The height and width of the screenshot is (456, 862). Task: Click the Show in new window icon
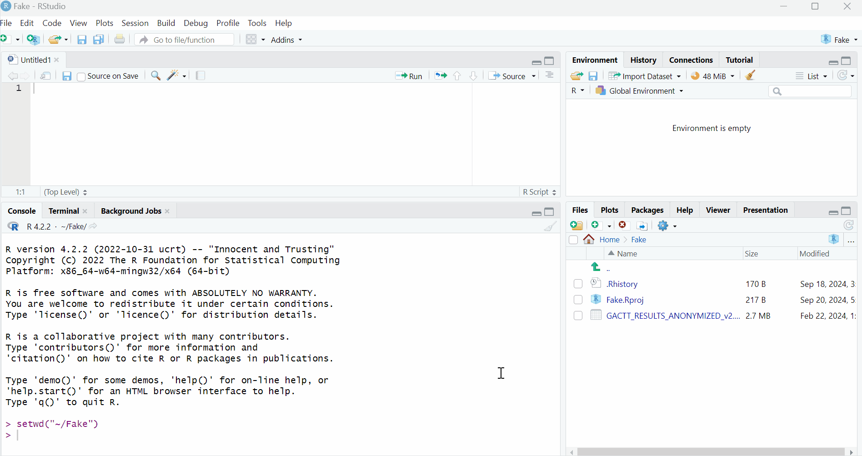tap(45, 76)
